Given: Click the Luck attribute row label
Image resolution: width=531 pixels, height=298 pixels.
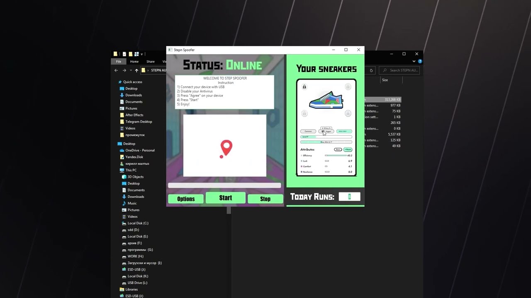Looking at the screenshot, I should [x=305, y=161].
